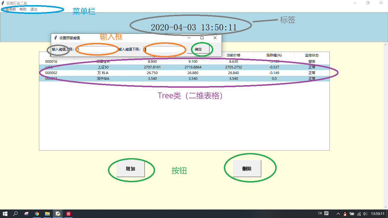Open the Windows Start menu
Image resolution: width=388 pixels, height=218 pixels.
click(x=5, y=214)
